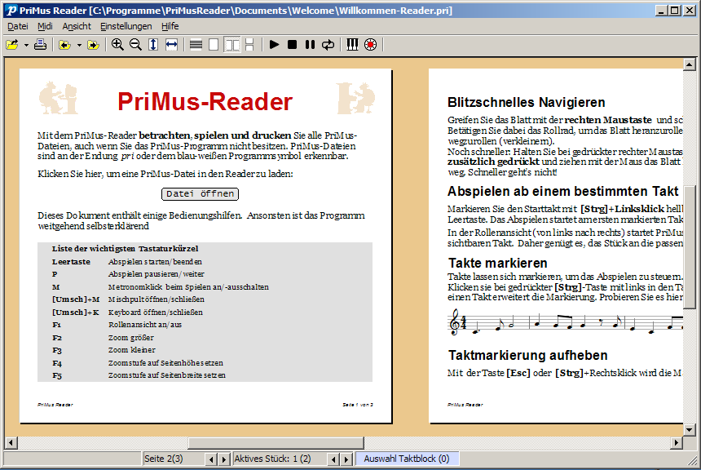
Task: Print the document with the printer icon
Action: click(x=40, y=44)
